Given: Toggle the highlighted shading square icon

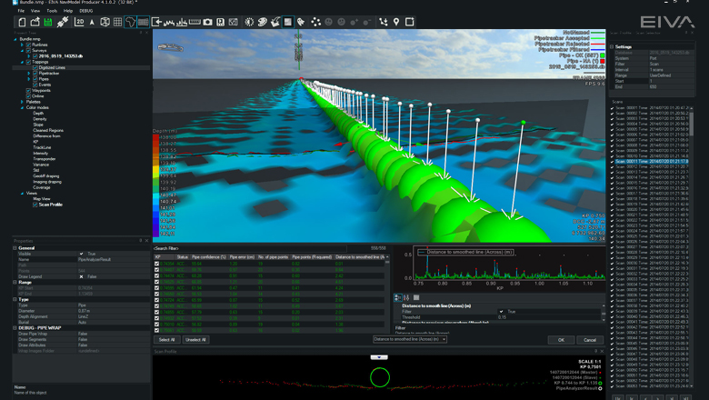Looking at the screenshot, I should point(287,22).
